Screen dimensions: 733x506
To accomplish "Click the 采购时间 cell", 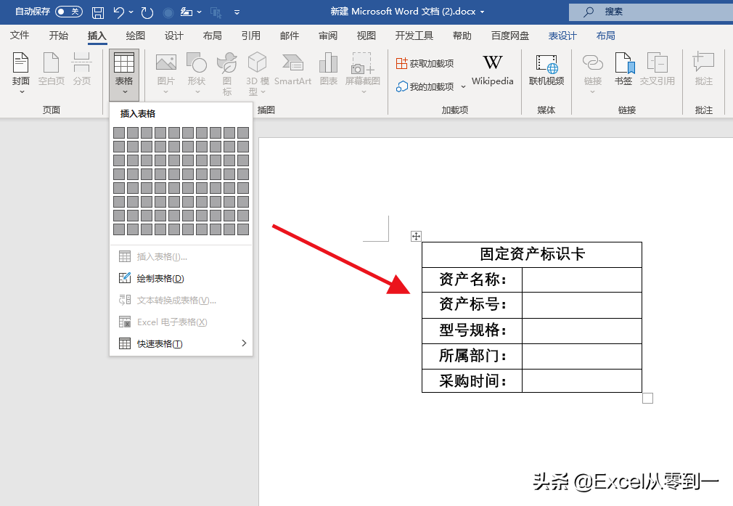I will pyautogui.click(x=472, y=381).
